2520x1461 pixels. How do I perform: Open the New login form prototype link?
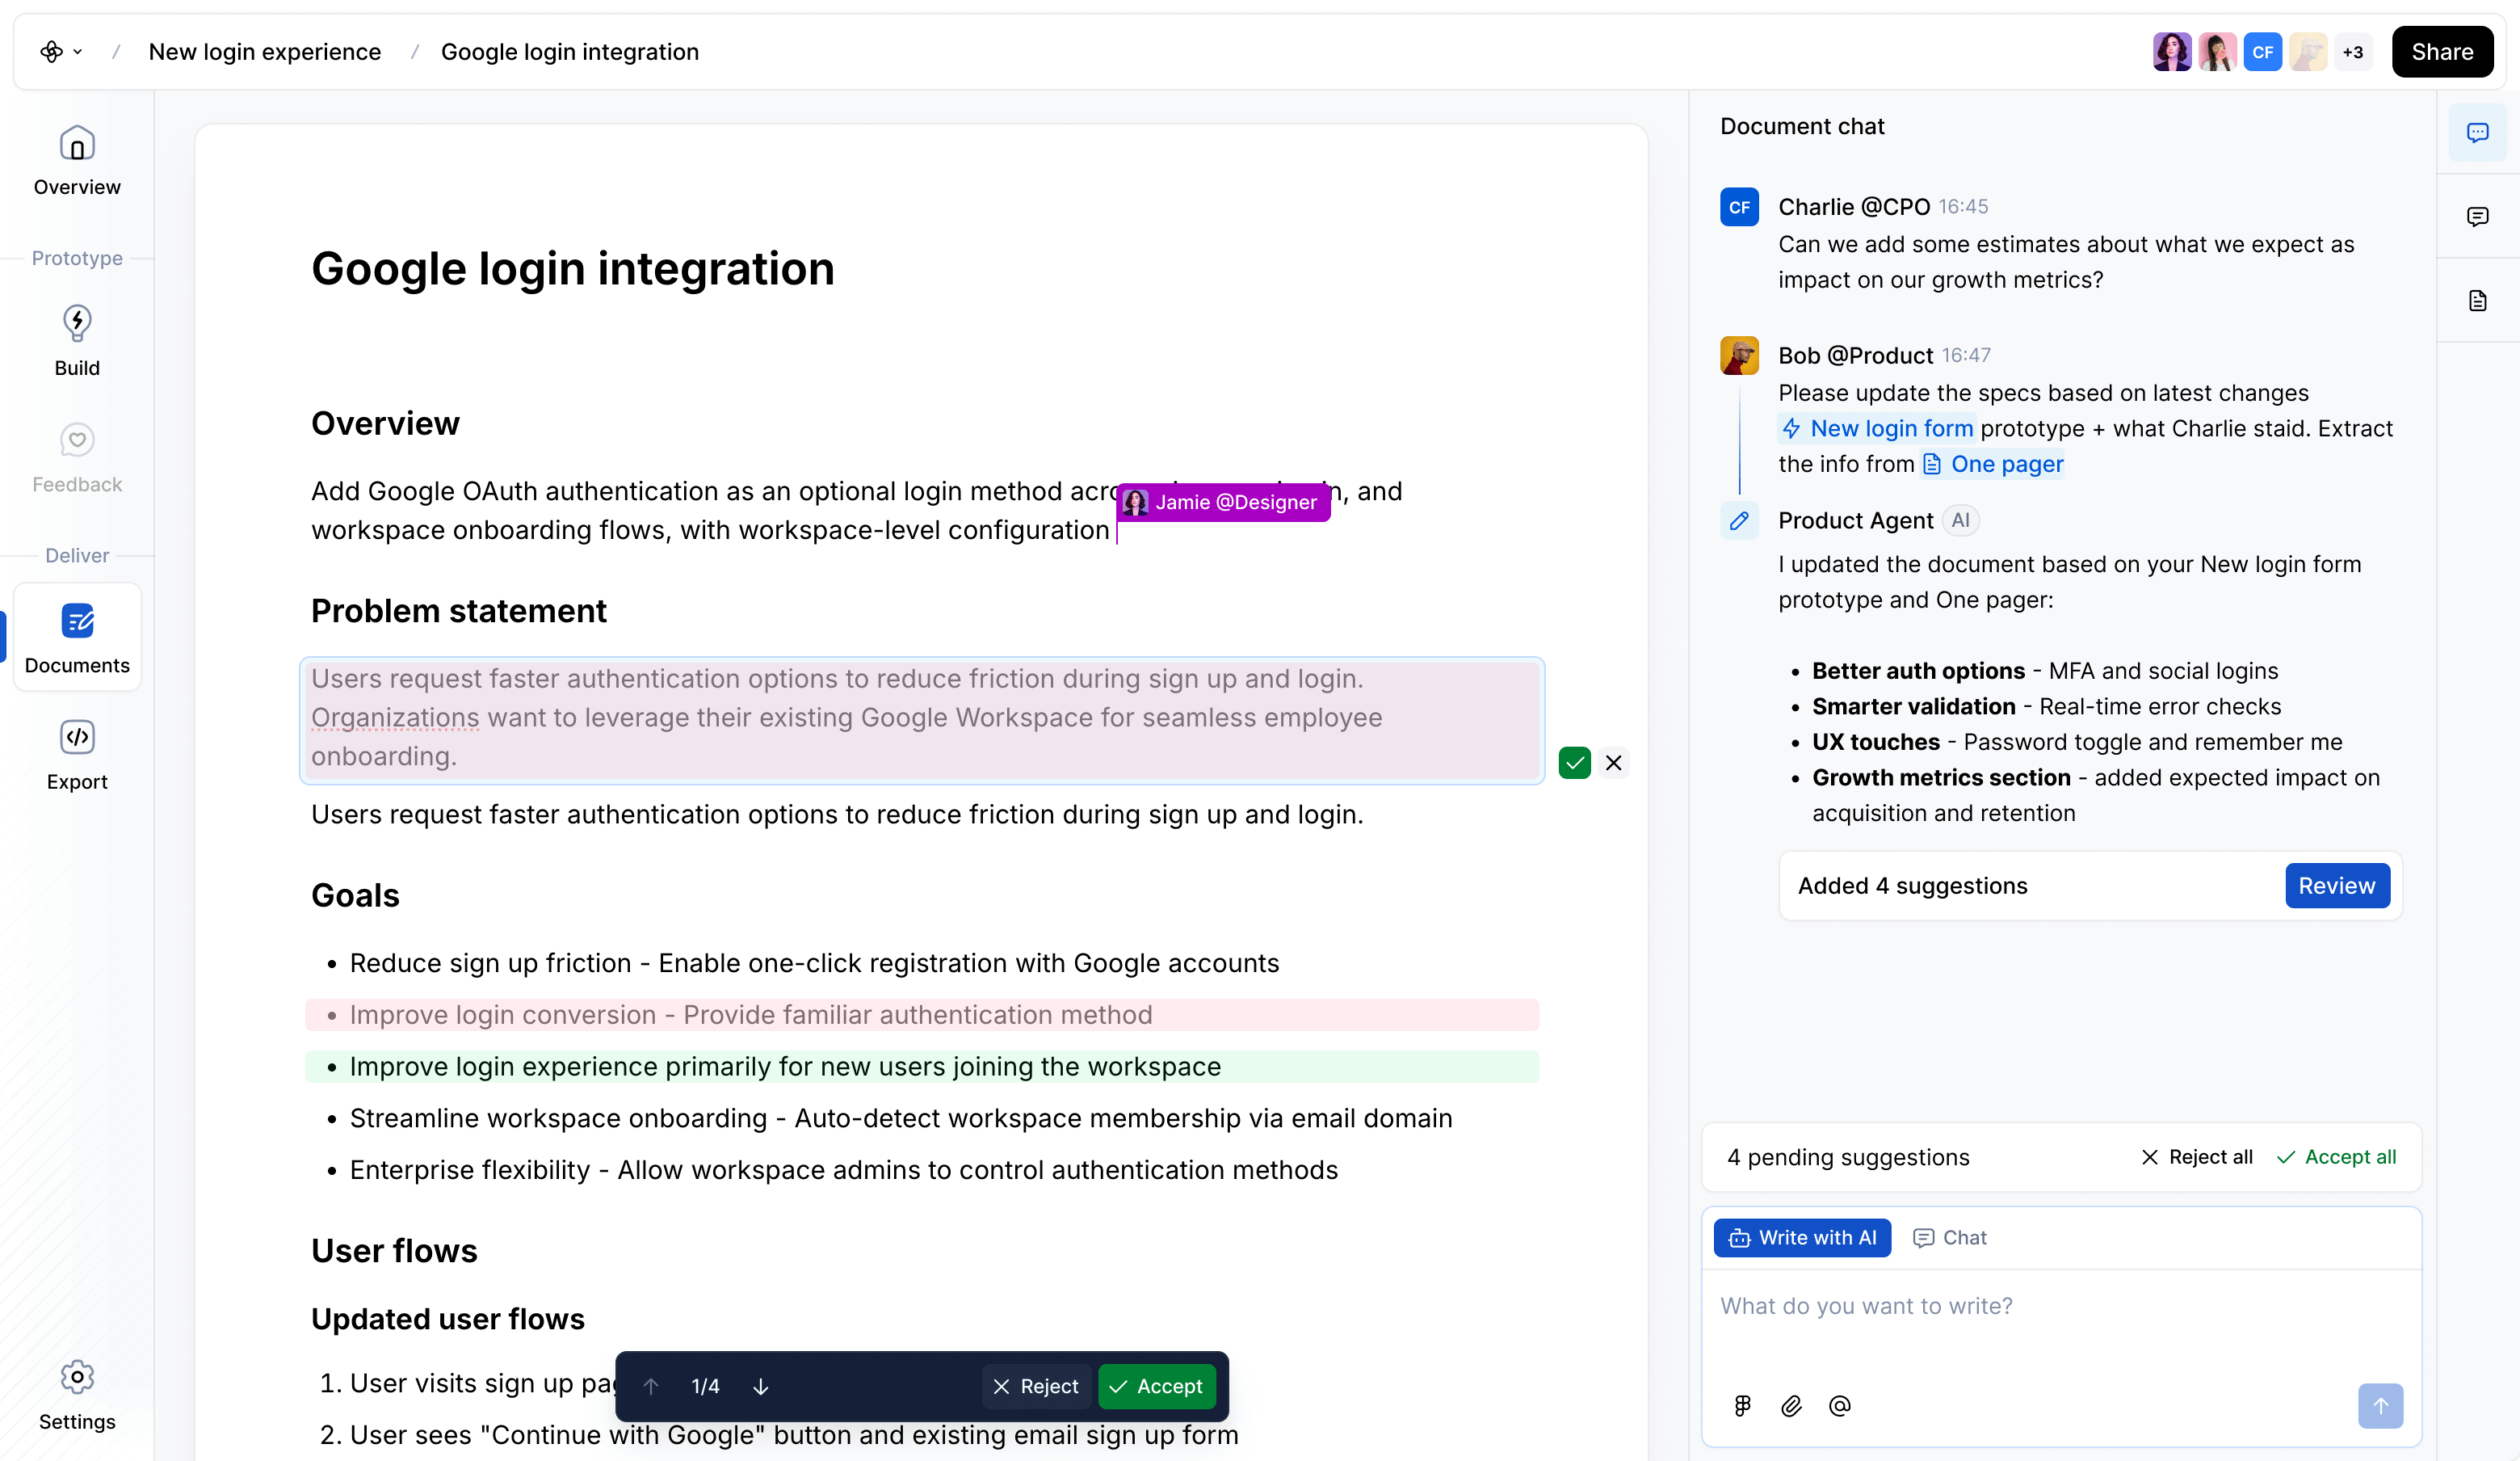(x=1878, y=428)
